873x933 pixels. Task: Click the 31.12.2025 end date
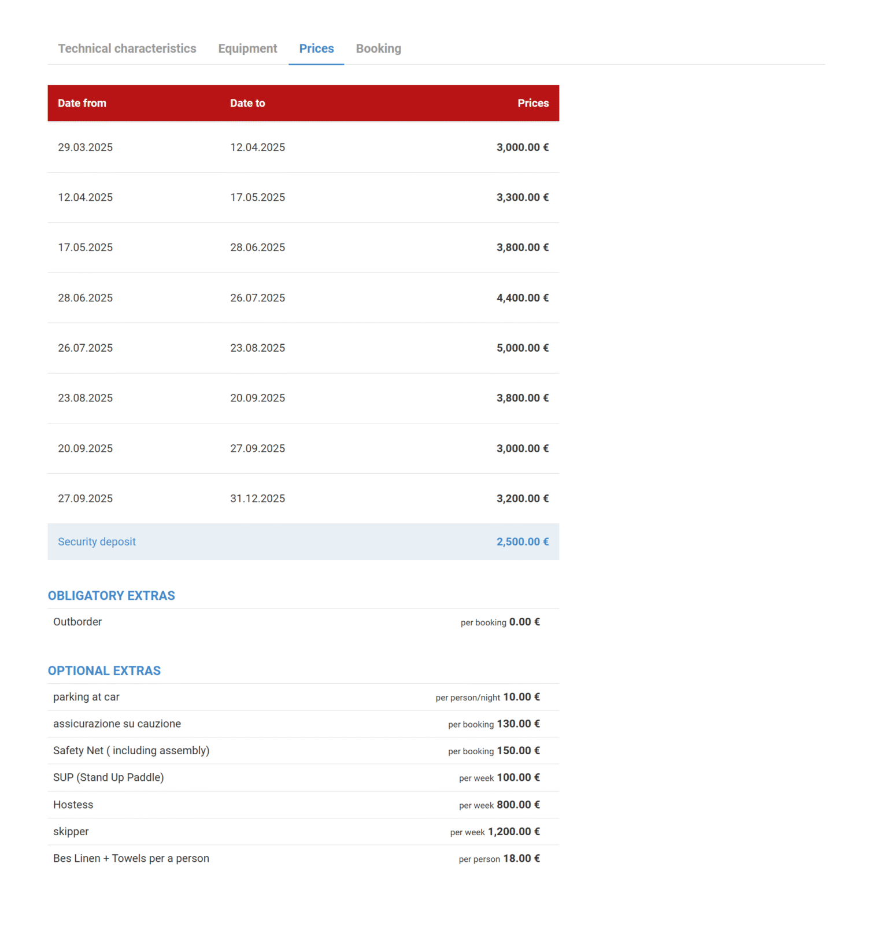[257, 499]
